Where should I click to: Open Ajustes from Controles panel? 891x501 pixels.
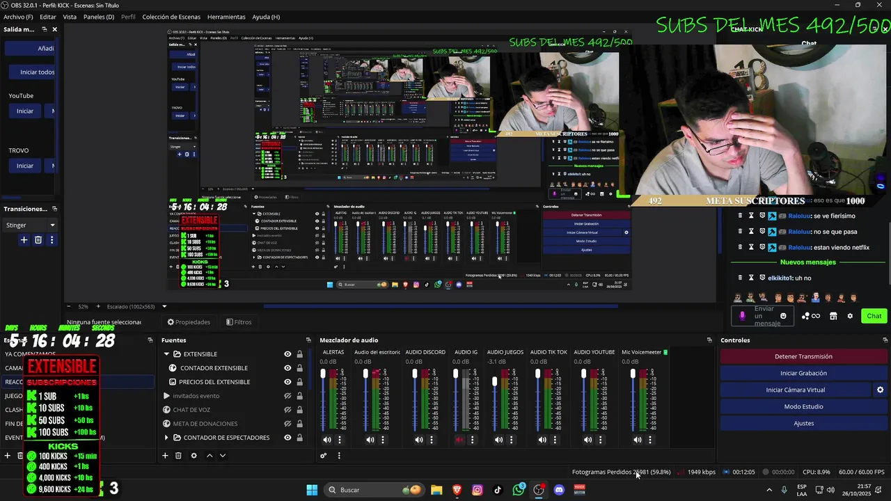(803, 423)
